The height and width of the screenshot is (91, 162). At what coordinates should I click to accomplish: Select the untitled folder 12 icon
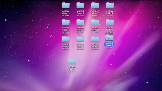coord(66,5)
